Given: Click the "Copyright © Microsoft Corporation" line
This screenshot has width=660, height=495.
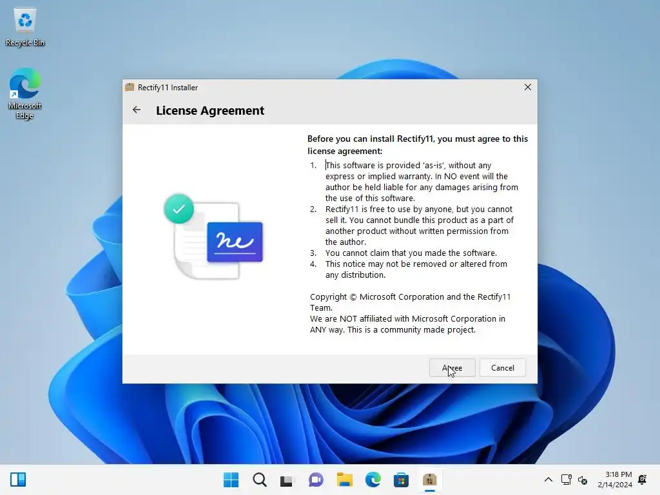Looking at the screenshot, I should click(x=411, y=296).
